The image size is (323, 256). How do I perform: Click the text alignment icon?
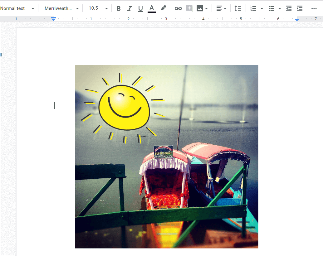point(219,8)
